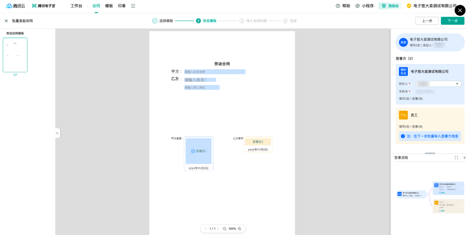Click the 旗舰版 edition badge
The width and height of the screenshot is (467, 235).
(x=390, y=6)
